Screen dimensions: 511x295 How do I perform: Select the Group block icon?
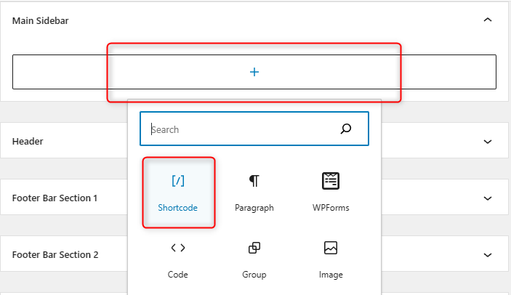[254, 248]
